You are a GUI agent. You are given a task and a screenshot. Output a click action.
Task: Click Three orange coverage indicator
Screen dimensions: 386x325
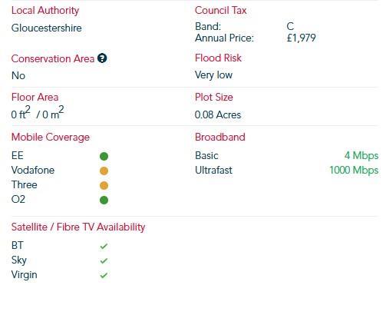[x=104, y=185]
